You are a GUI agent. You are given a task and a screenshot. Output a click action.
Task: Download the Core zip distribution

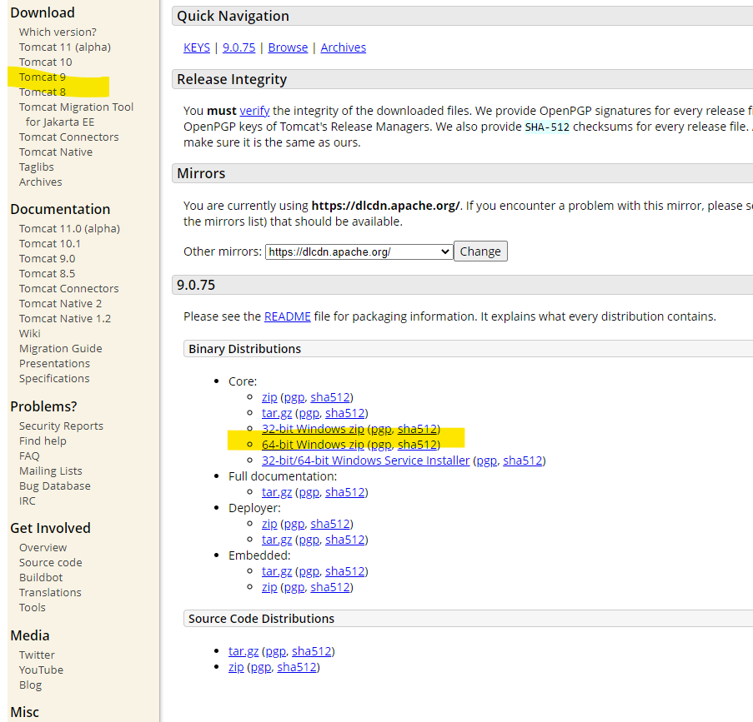coord(269,397)
